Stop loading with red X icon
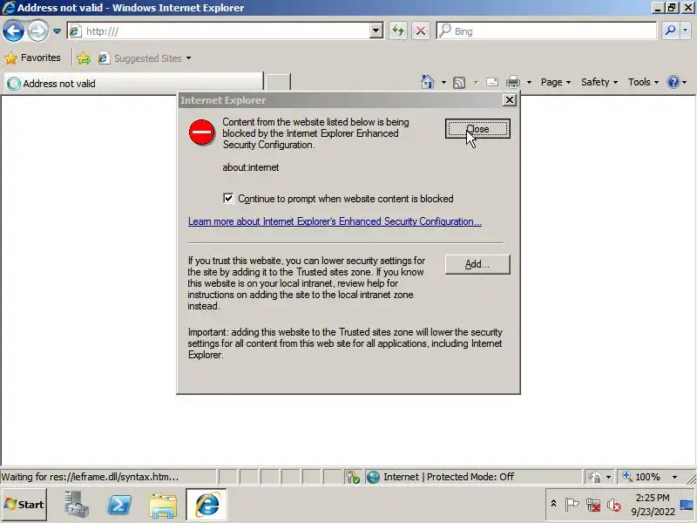Screen dimensions: 697x523 point(421,31)
